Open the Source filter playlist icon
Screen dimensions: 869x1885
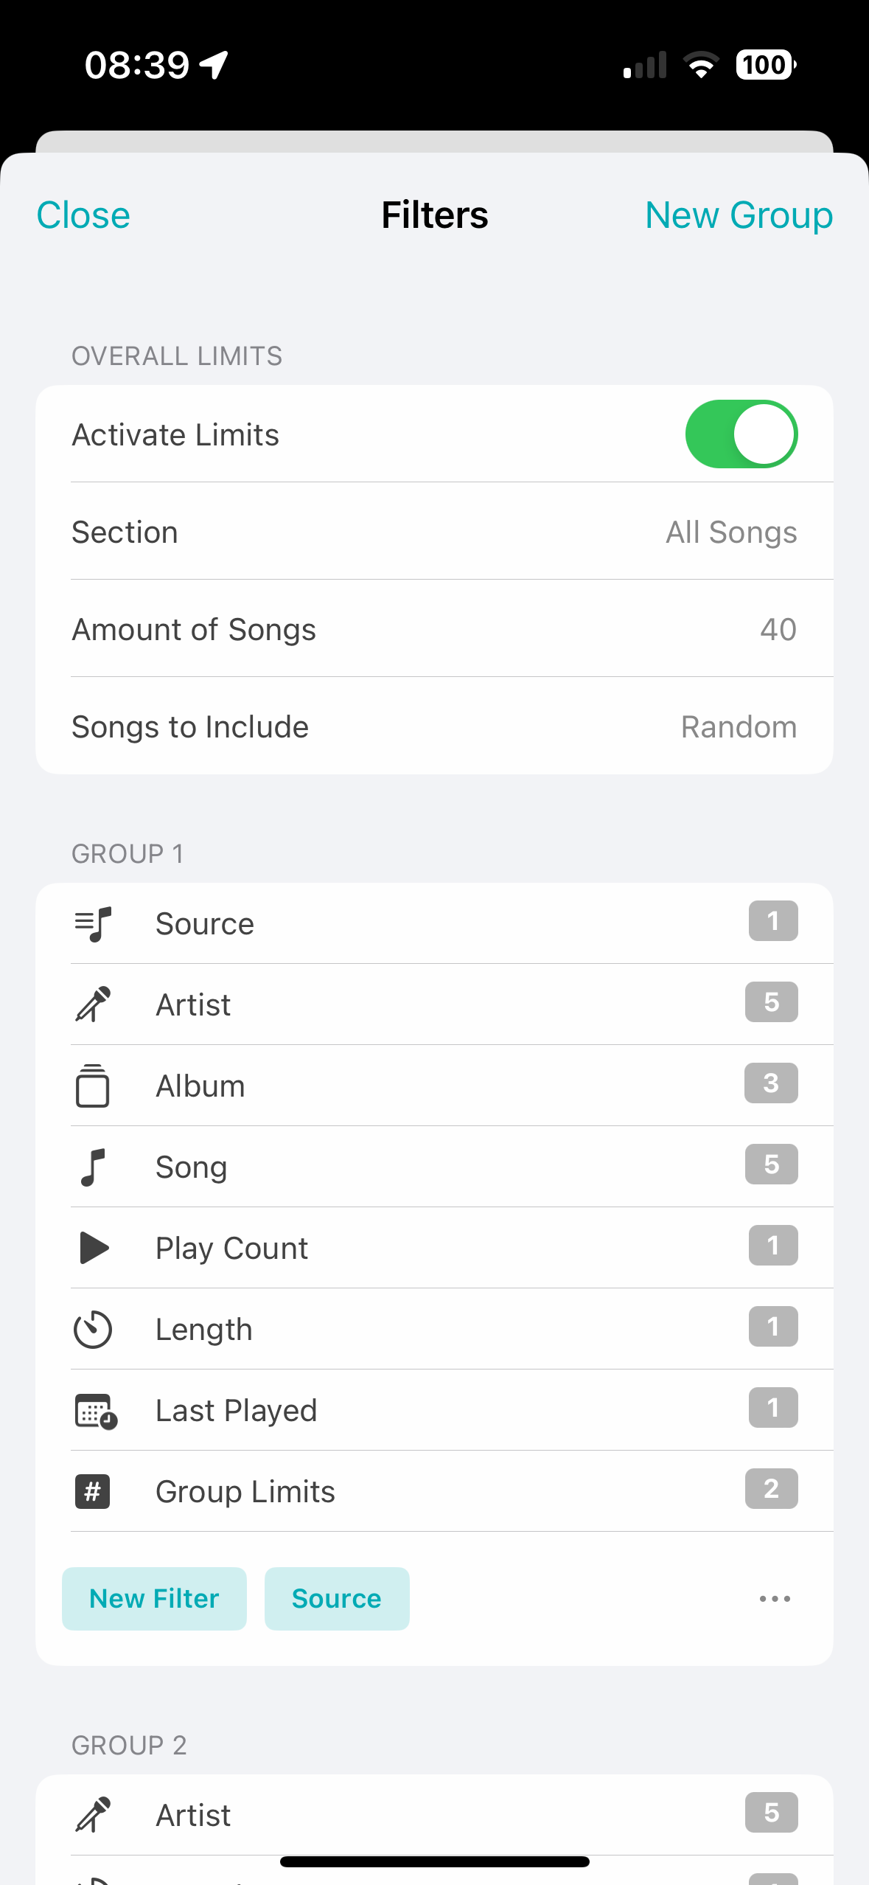93,924
